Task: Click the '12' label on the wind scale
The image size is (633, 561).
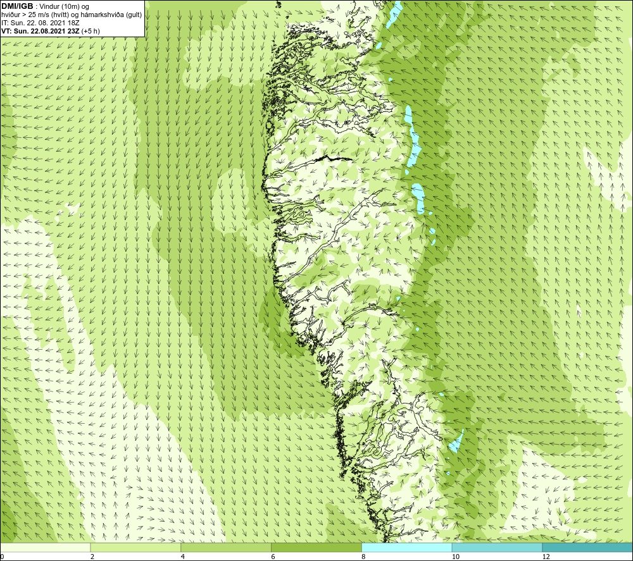Action: 546,557
